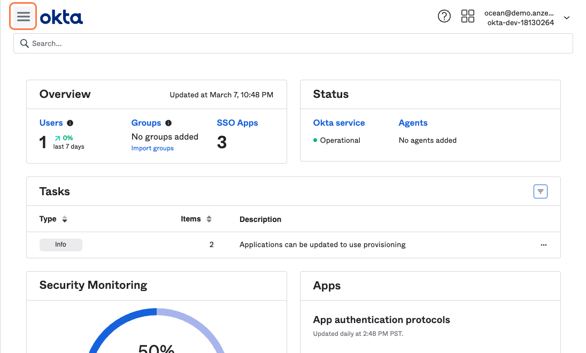Viewport: 586px width, 353px height.
Task: Open the apps grid icon
Action: pyautogui.click(x=467, y=17)
